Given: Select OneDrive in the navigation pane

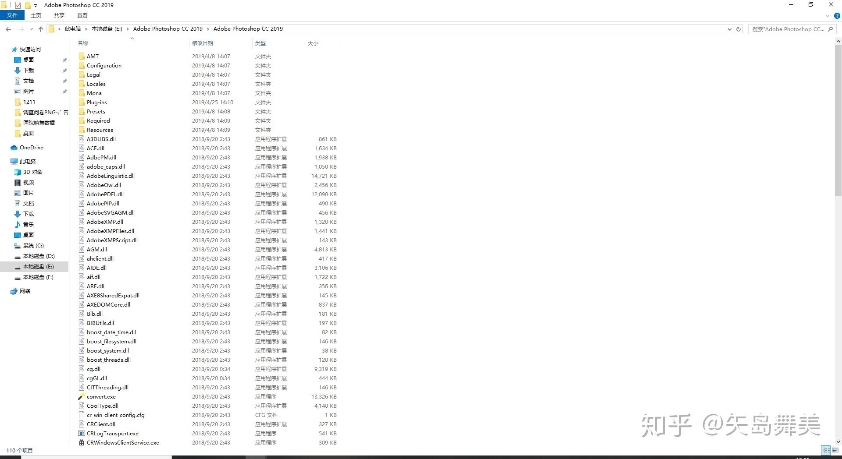Looking at the screenshot, I should [x=31, y=148].
